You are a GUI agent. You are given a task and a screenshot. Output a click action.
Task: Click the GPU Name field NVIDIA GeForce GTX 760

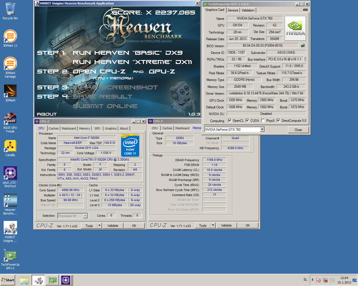[255, 18]
